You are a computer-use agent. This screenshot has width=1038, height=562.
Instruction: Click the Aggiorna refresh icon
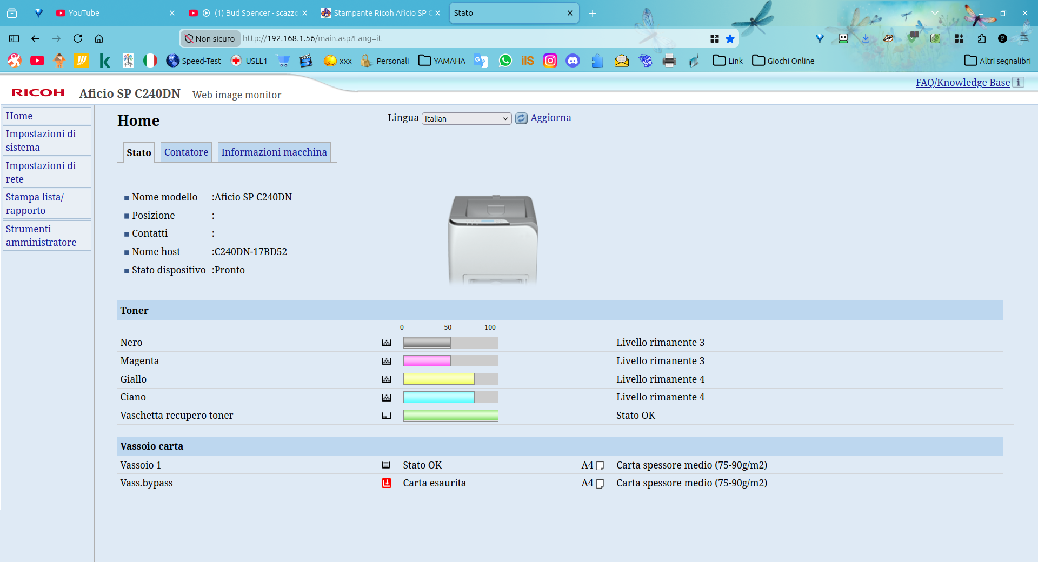(x=521, y=118)
